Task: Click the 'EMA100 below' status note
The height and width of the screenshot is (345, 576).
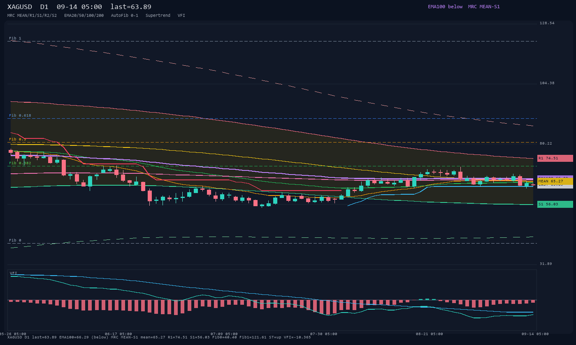Action: (445, 7)
